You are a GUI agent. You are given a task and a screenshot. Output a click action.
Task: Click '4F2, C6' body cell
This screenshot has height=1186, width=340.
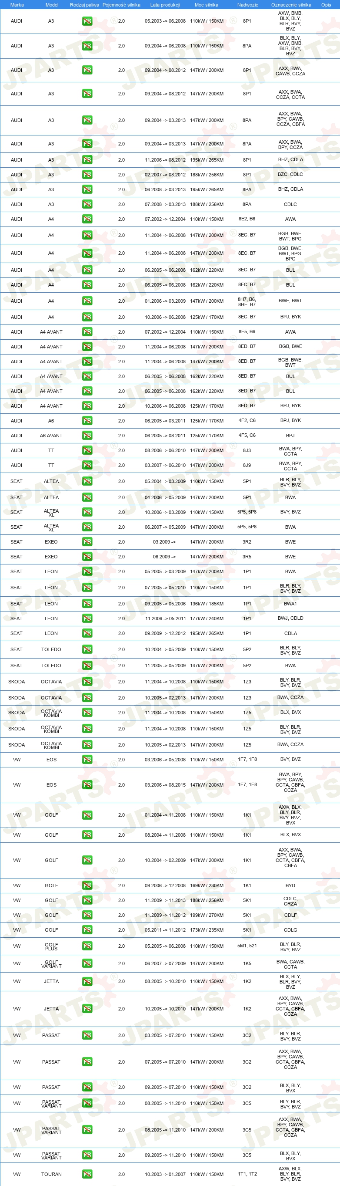point(247,420)
